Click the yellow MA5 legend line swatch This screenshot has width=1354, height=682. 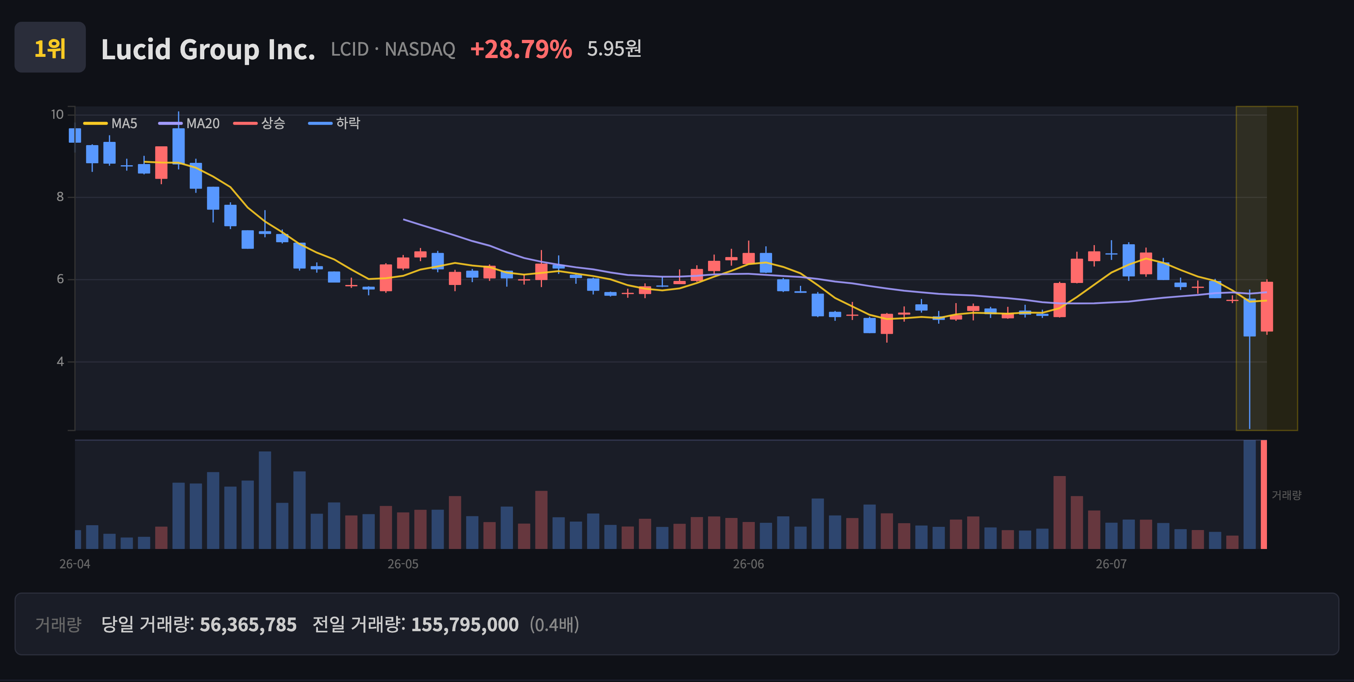tap(95, 124)
